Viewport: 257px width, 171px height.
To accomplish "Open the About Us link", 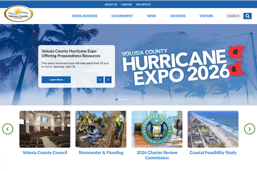I will [111, 5].
